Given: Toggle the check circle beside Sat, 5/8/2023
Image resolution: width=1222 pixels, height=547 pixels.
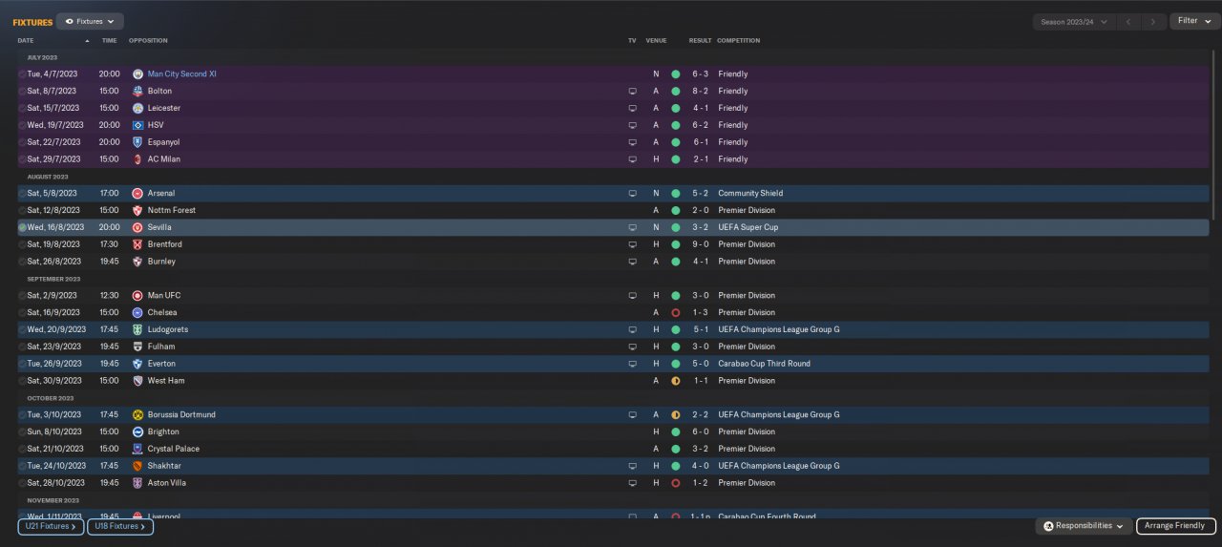Looking at the screenshot, I should click(x=22, y=194).
